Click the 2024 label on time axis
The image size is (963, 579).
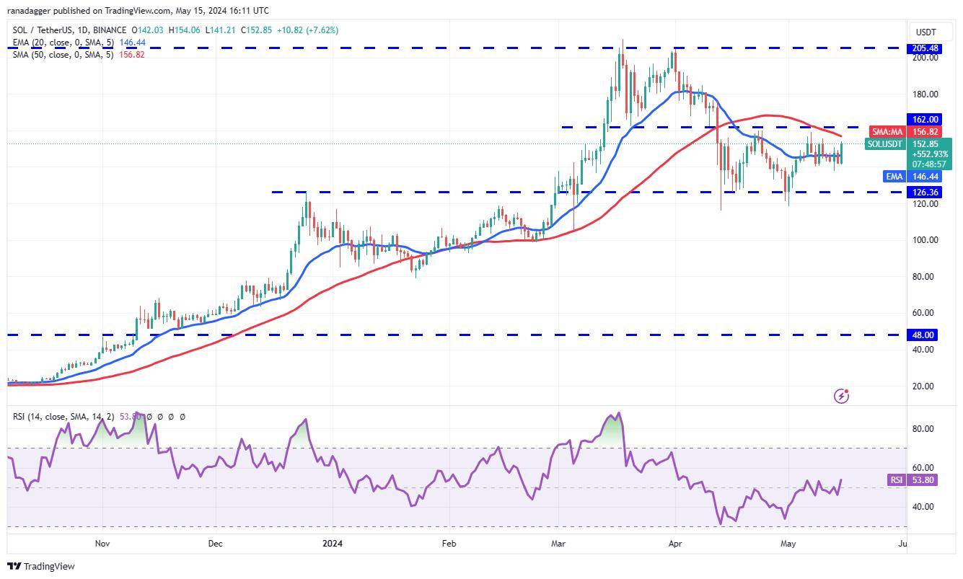pyautogui.click(x=333, y=544)
